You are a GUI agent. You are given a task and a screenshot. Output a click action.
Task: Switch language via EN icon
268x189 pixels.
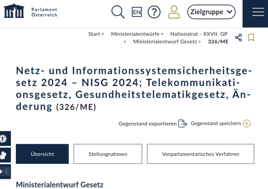click(137, 12)
